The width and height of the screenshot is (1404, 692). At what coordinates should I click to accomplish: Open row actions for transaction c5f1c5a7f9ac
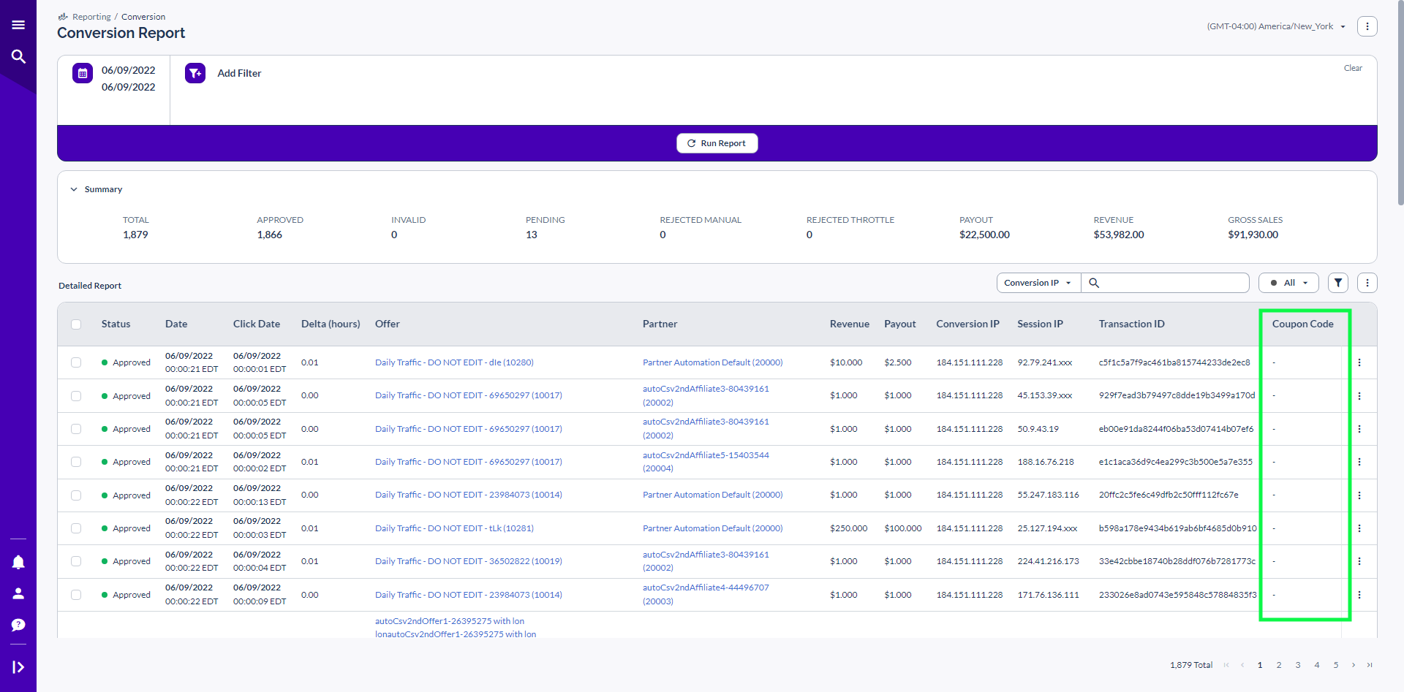1359,362
